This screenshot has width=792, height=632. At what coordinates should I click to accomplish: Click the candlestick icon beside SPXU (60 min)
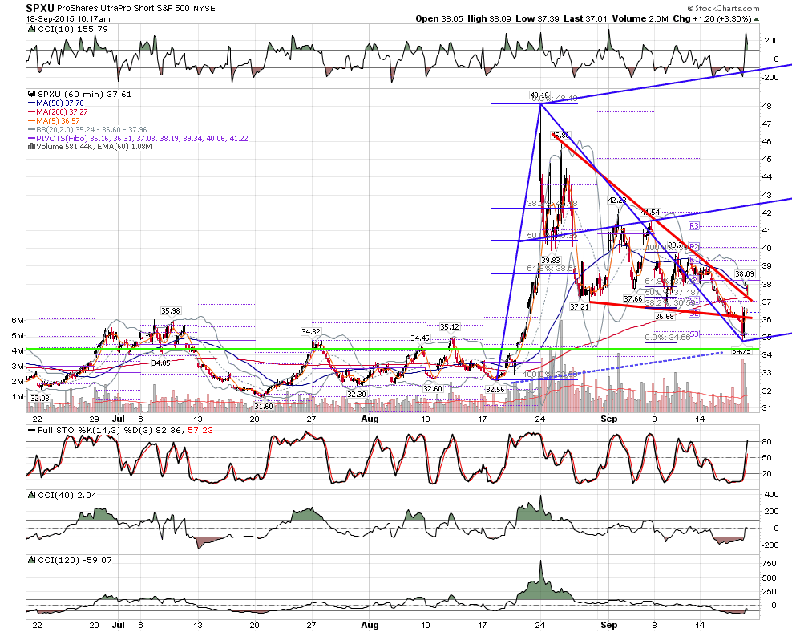coord(32,94)
